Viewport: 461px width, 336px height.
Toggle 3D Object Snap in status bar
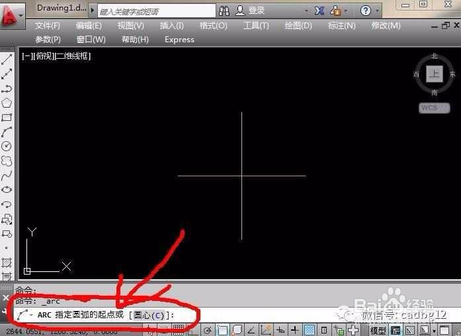(x=237, y=331)
